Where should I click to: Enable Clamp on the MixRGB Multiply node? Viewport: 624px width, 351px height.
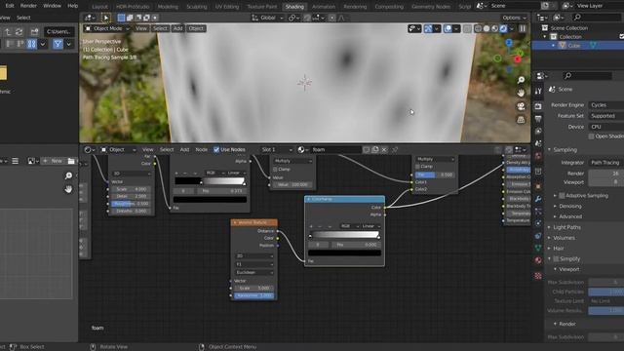417,167
